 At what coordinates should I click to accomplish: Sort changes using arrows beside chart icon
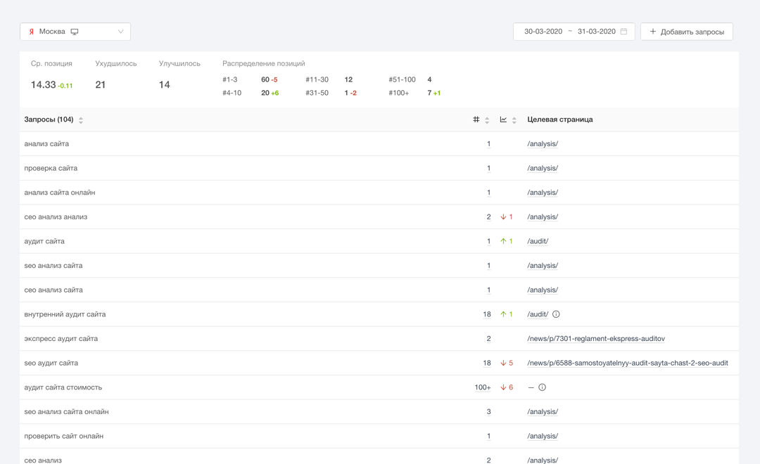(x=514, y=120)
